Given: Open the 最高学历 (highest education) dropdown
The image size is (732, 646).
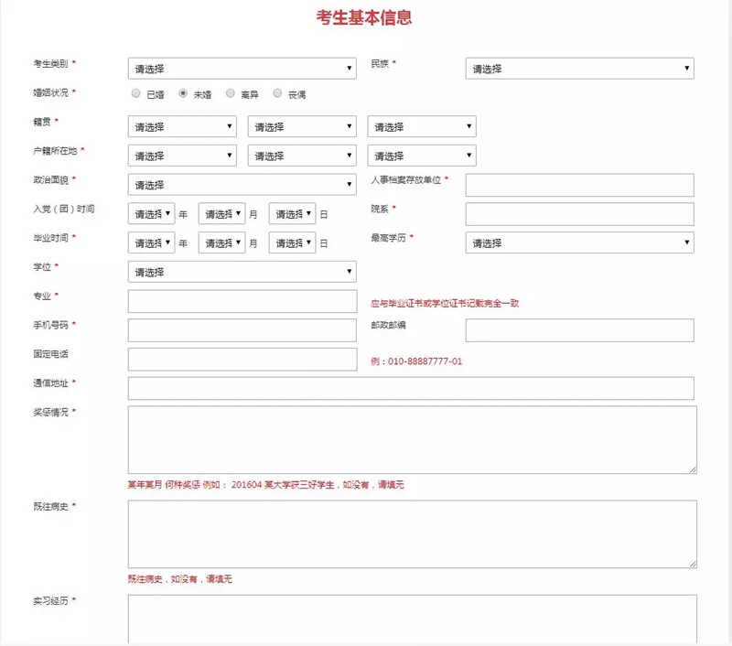Looking at the screenshot, I should (579, 242).
